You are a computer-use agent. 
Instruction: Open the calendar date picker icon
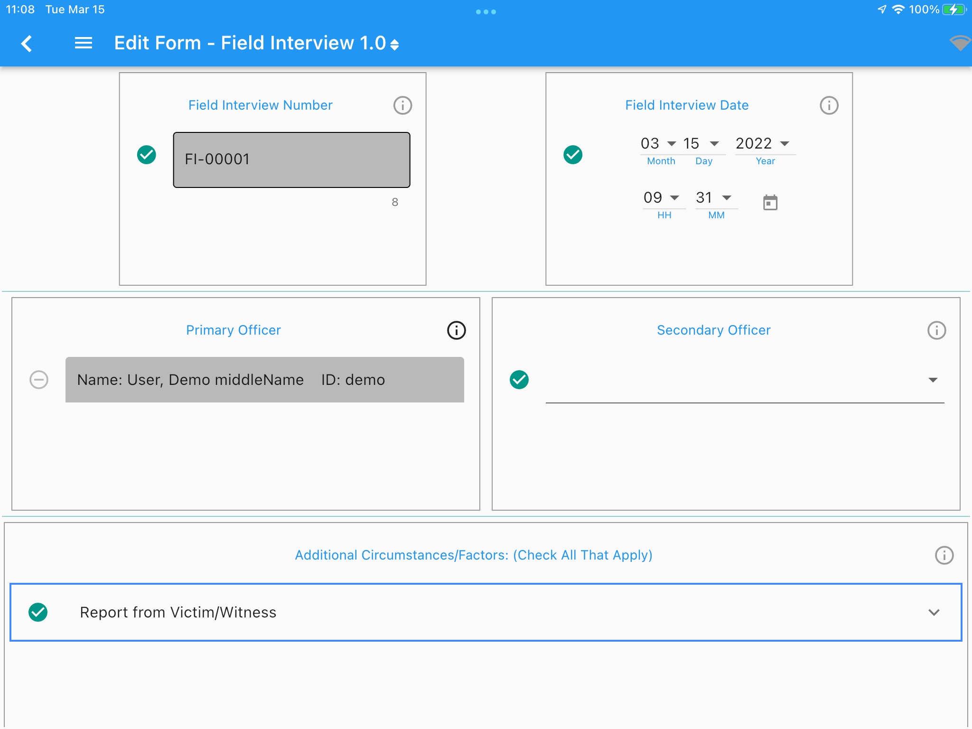coord(770,203)
